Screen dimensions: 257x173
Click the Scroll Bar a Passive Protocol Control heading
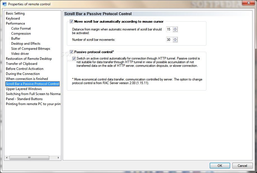[x=98, y=14]
